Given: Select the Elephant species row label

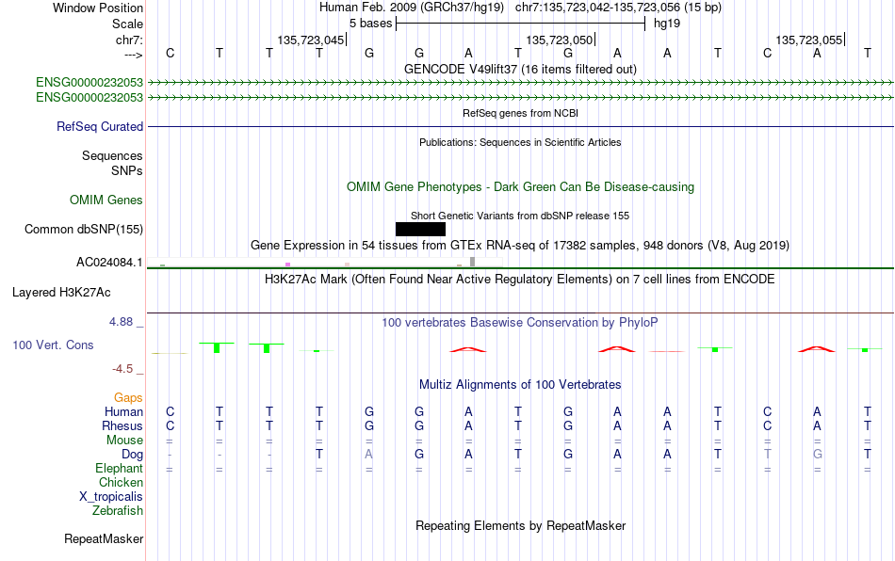Looking at the screenshot, I should (119, 468).
